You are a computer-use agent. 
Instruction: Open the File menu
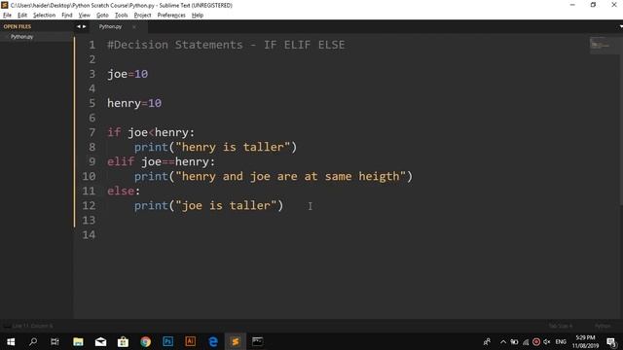point(7,16)
